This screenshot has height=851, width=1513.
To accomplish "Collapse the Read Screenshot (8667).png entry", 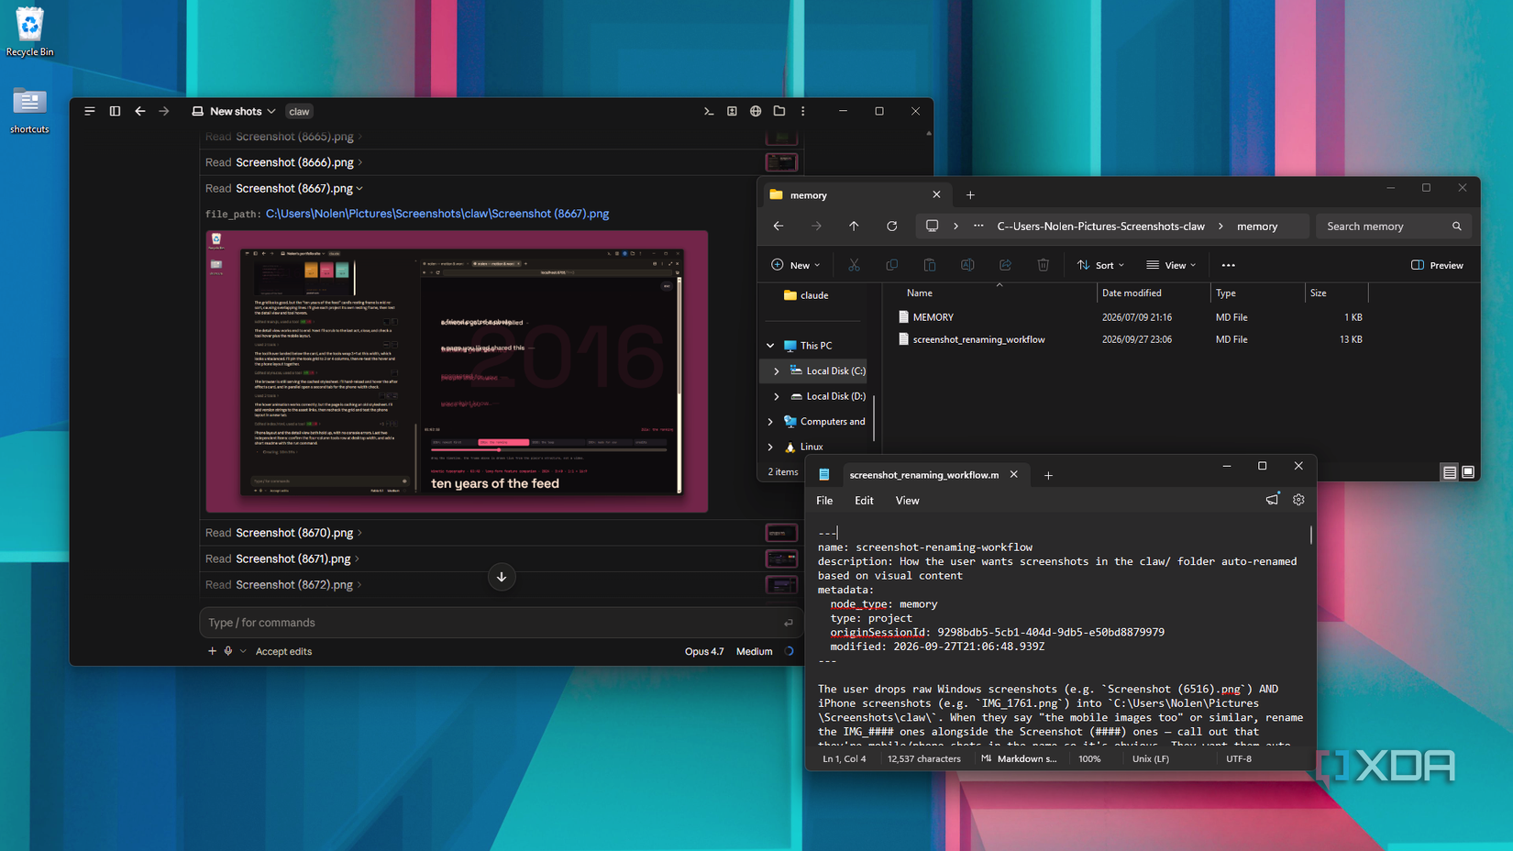I will point(284,188).
